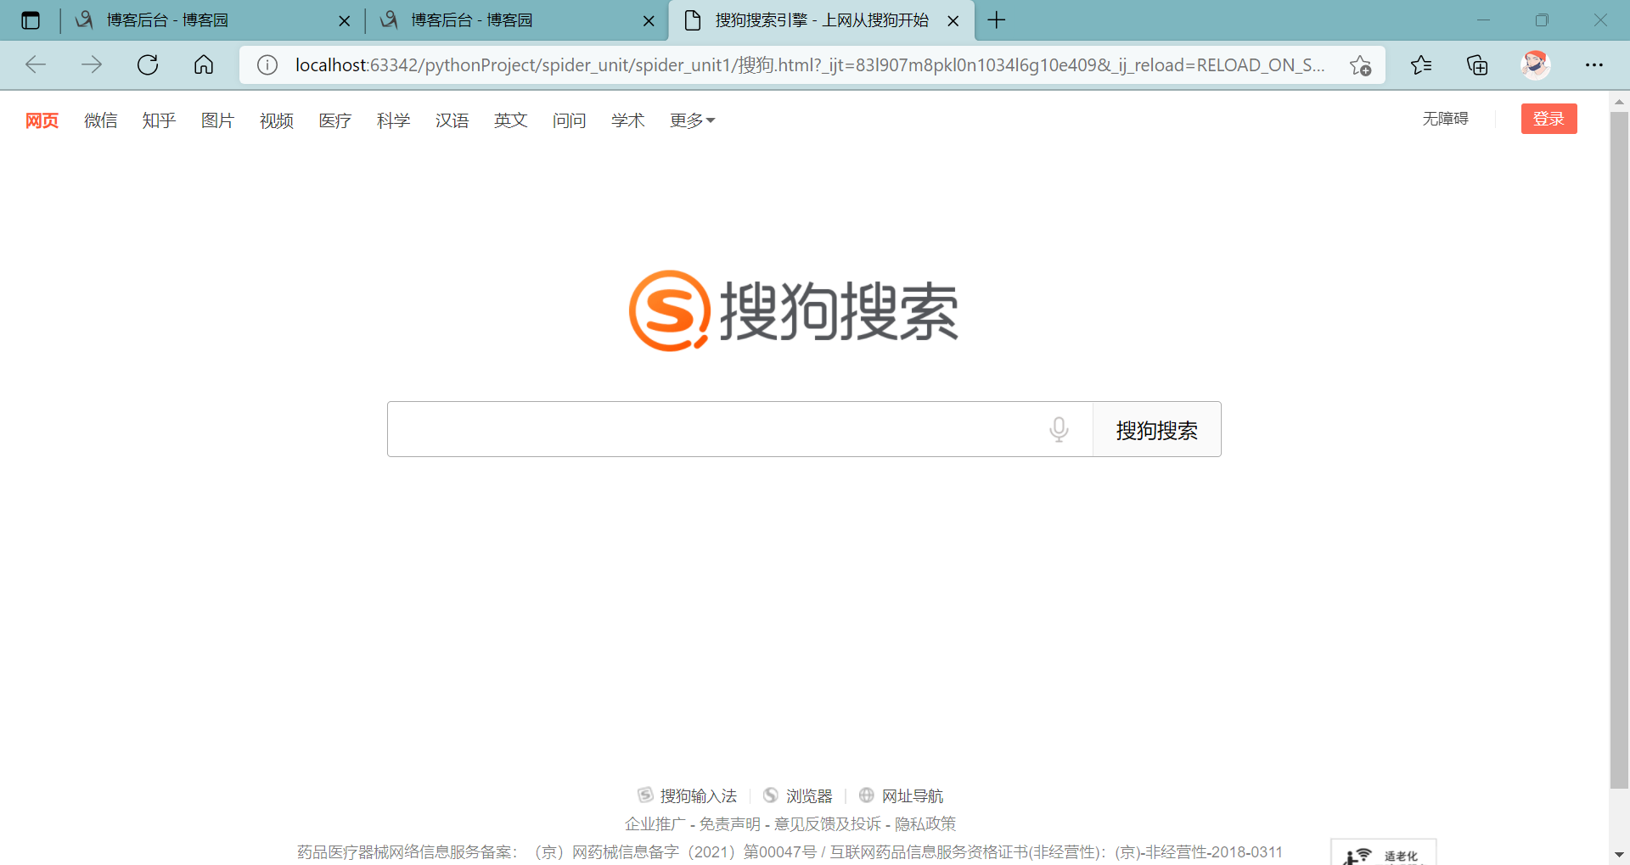Screen dimensions: 1630x865
Task: Click the 网址导航 globe icon
Action: (866, 795)
